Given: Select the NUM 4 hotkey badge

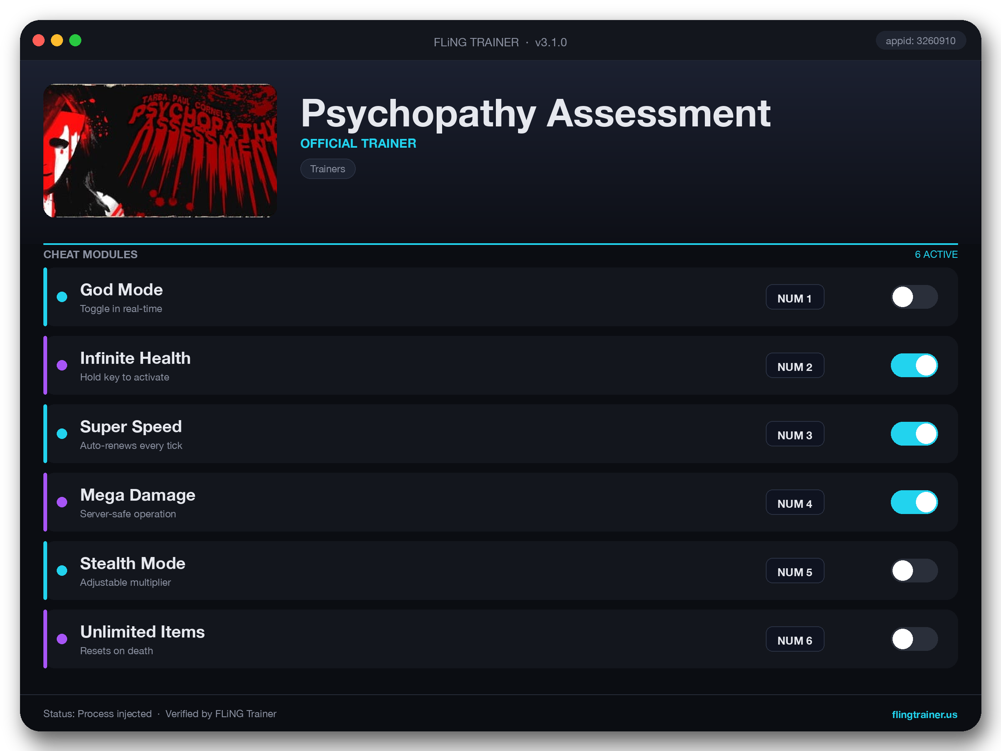Looking at the screenshot, I should point(795,502).
